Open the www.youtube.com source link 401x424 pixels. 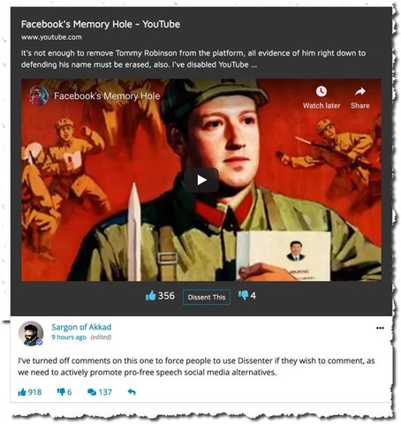pyautogui.click(x=51, y=37)
